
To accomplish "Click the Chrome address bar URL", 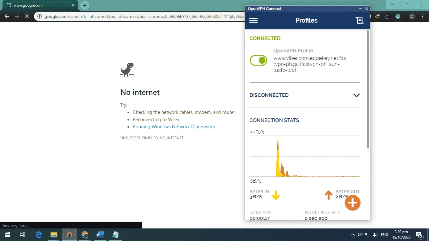I will tap(144, 16).
